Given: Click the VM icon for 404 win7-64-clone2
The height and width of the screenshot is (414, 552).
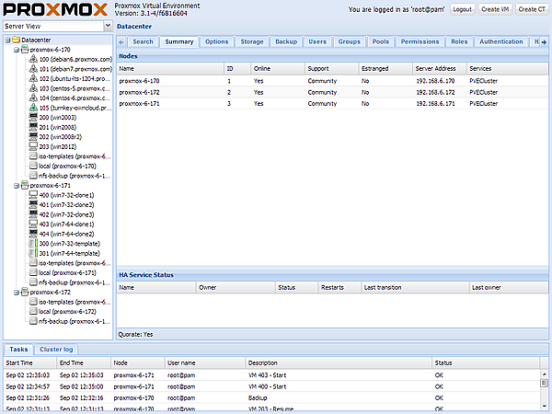Looking at the screenshot, I should 33,234.
